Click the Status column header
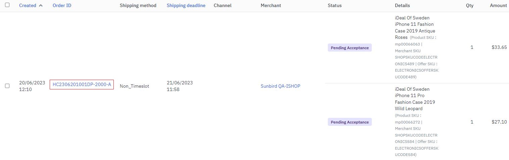509x160 pixels. point(335,6)
